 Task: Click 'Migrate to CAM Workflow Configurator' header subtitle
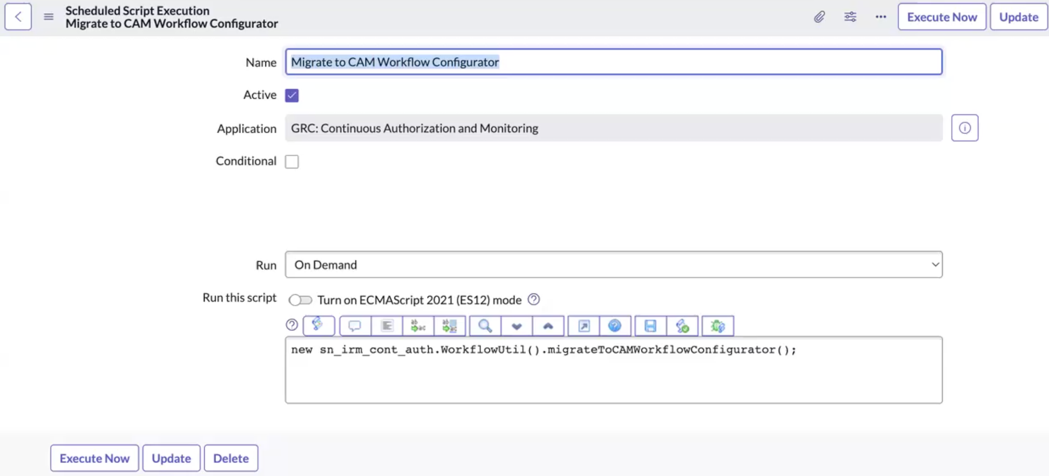[172, 23]
